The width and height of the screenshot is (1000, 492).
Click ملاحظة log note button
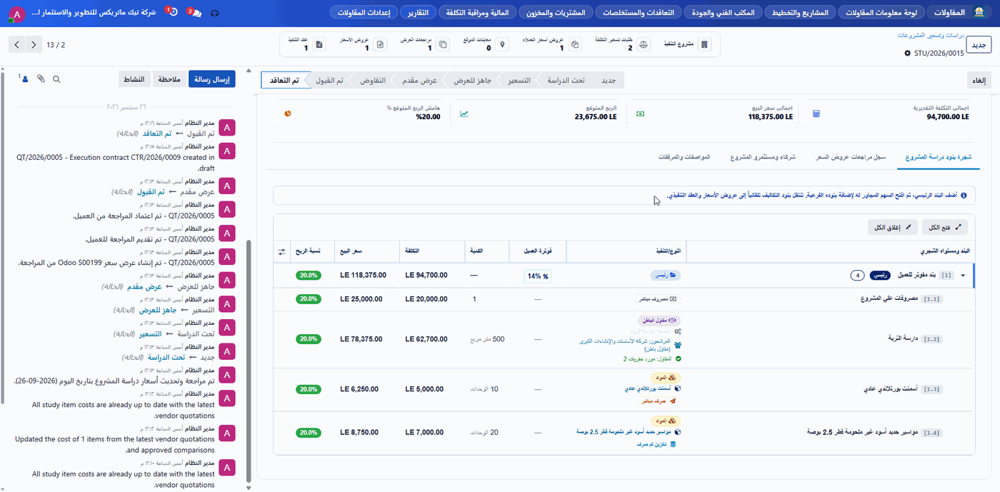169,79
